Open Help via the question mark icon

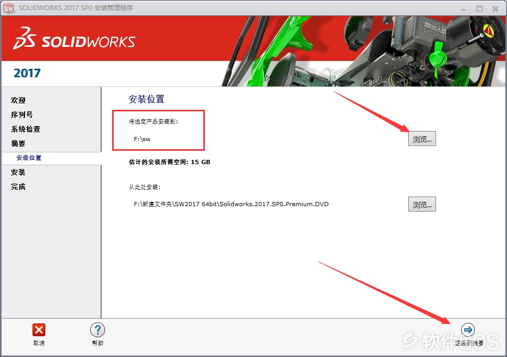coord(98,330)
